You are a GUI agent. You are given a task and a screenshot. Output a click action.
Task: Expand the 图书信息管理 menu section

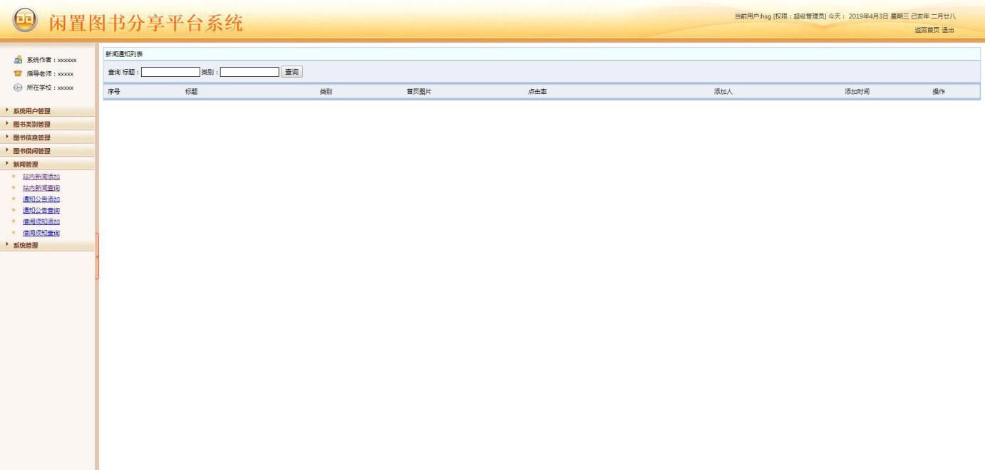(x=47, y=137)
